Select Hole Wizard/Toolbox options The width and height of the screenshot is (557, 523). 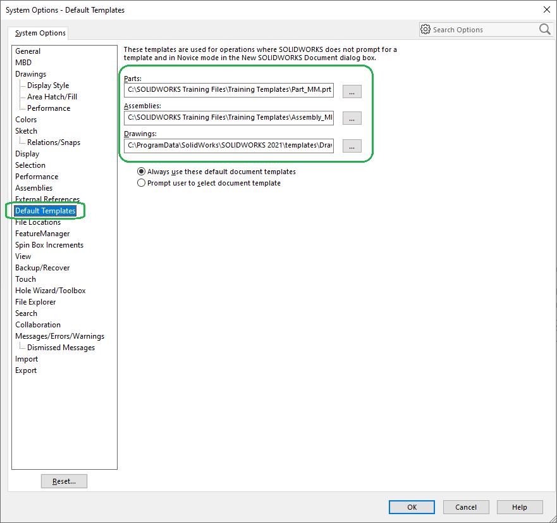point(50,291)
